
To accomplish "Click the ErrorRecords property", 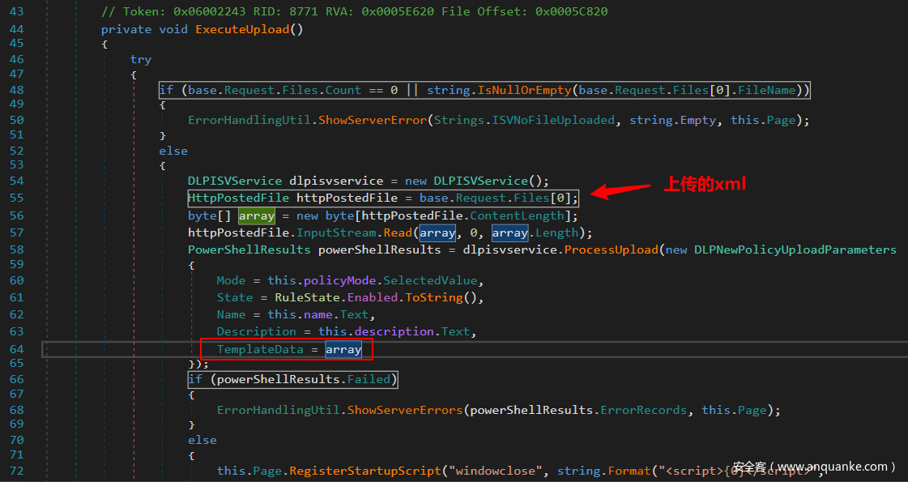I will coord(643,410).
